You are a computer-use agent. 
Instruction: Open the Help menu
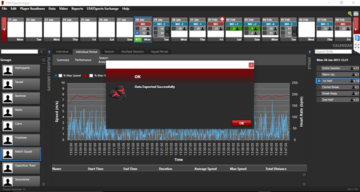(x=125, y=8)
